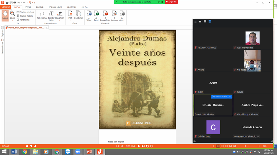Screen dimensions: 277x155
Task: Jump to the last page in status bar
Action: coord(143,146)
